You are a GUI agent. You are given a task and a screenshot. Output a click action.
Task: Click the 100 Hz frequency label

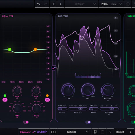[x=12, y=82]
